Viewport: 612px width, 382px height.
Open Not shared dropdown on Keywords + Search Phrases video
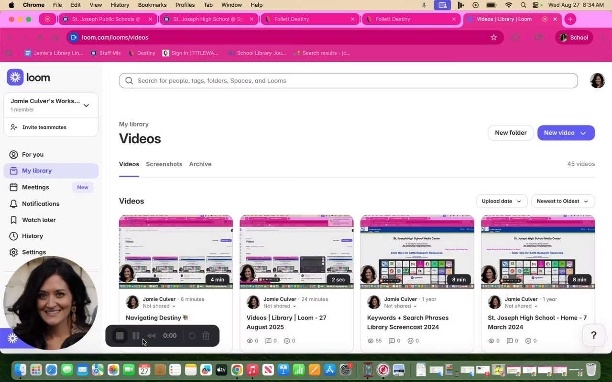click(x=400, y=306)
